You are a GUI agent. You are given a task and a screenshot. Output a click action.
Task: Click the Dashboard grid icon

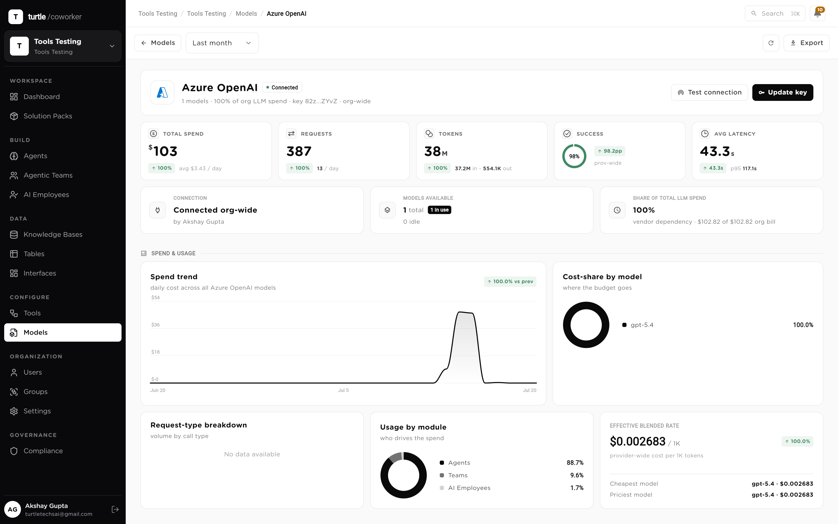coord(14,97)
